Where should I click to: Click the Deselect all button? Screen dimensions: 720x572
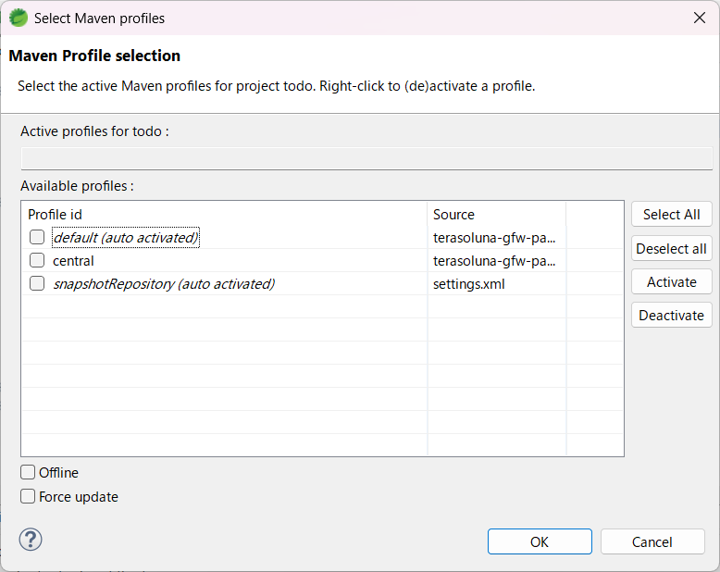tap(671, 248)
